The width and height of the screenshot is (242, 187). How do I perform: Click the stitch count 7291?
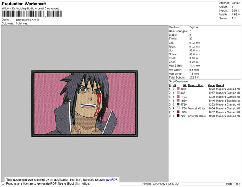pyautogui.click(x=184, y=116)
